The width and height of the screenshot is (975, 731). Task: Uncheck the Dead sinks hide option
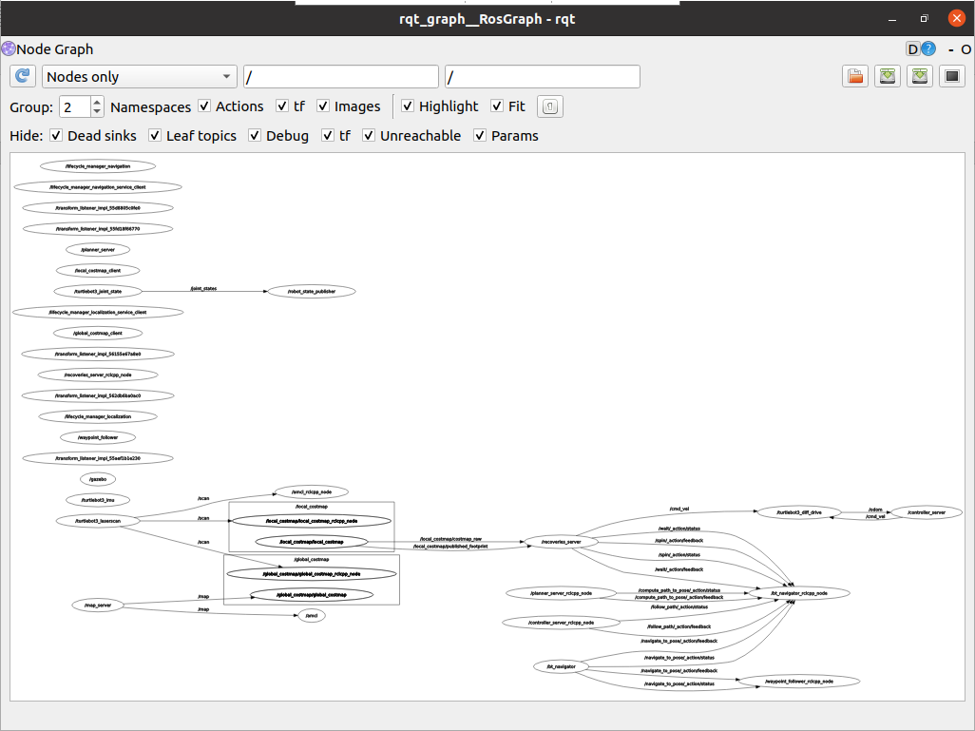(55, 136)
